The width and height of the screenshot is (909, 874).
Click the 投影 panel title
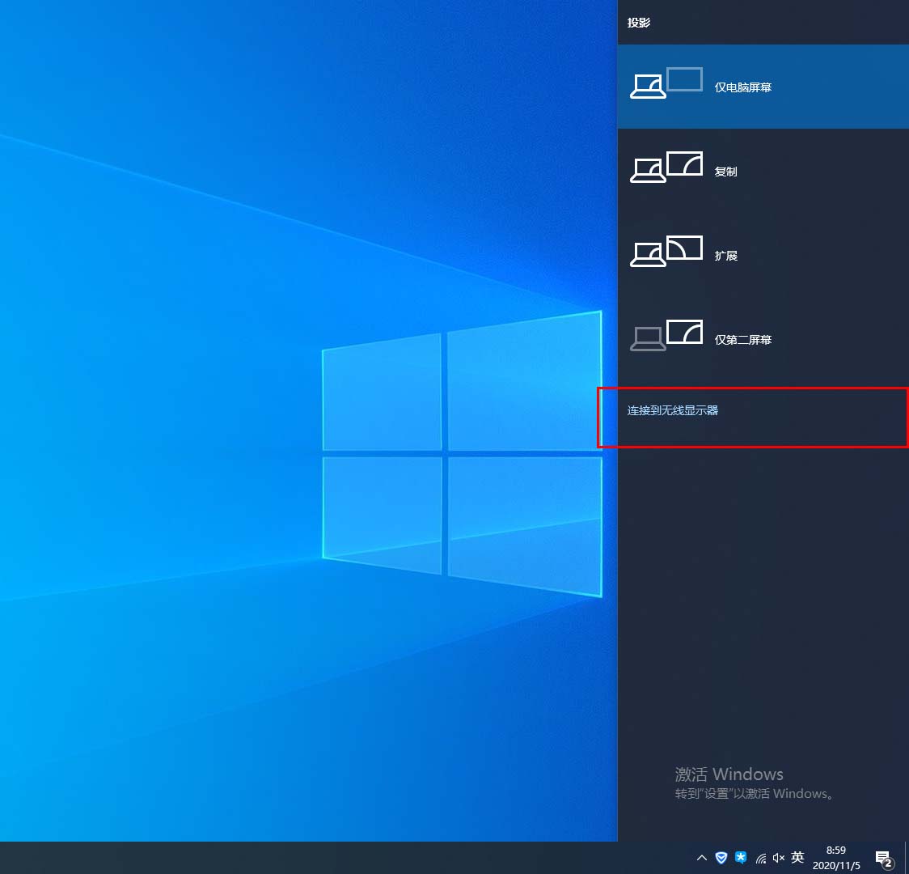(x=639, y=23)
